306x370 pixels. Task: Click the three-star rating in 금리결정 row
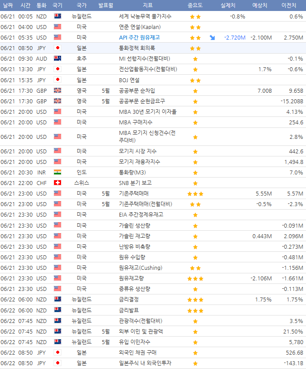click(195, 300)
